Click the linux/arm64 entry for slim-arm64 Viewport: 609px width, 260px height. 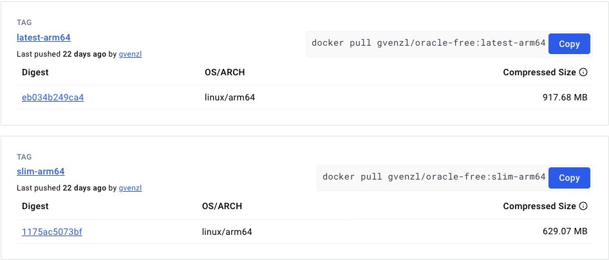[227, 232]
